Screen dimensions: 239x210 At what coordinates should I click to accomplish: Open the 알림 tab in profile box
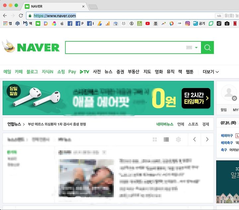point(224,110)
